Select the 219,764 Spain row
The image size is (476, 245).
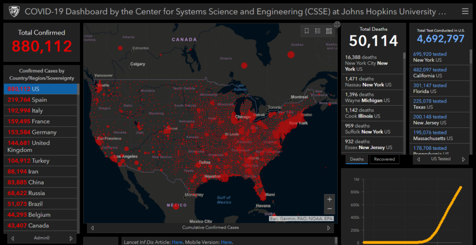(41, 100)
